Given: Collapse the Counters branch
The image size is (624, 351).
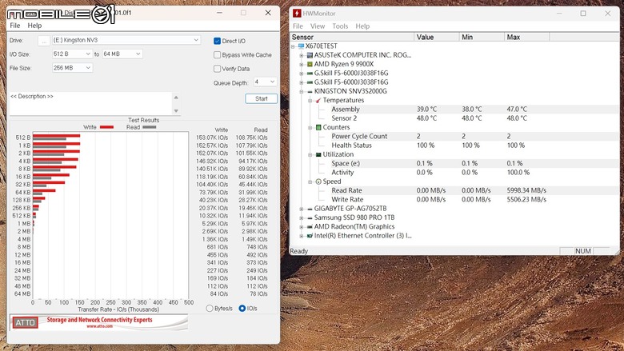Looking at the screenshot, I should [310, 128].
